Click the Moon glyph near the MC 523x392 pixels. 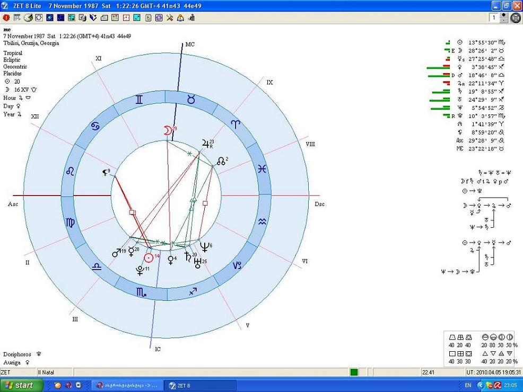pos(168,131)
